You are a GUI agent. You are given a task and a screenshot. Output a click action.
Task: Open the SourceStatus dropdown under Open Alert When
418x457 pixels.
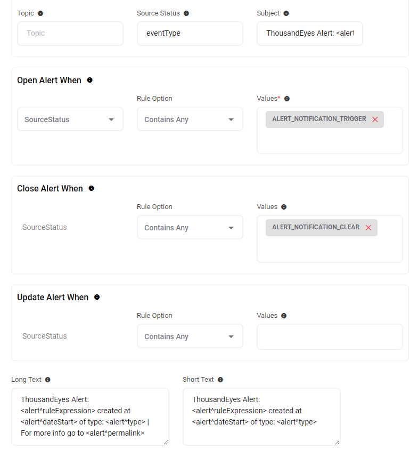pos(70,119)
